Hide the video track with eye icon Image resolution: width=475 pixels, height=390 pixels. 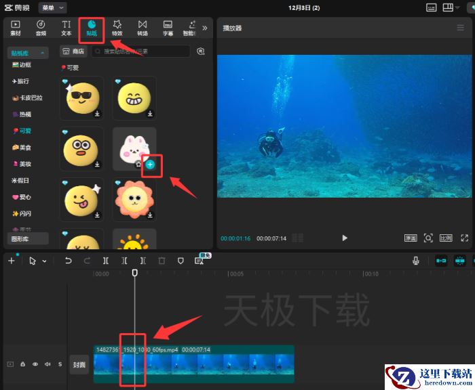tap(35, 364)
